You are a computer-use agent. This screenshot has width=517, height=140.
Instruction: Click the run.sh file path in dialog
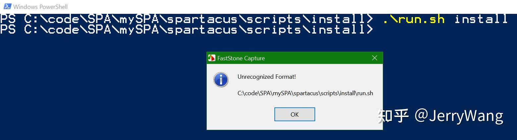click(x=305, y=93)
